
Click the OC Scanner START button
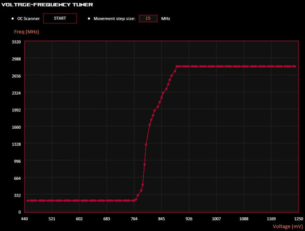coord(60,18)
